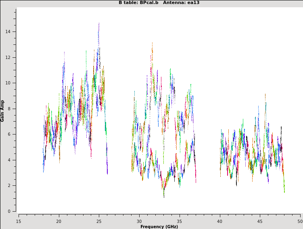Click the y-axis tick label 14
The image size is (303, 229).
[8, 32]
